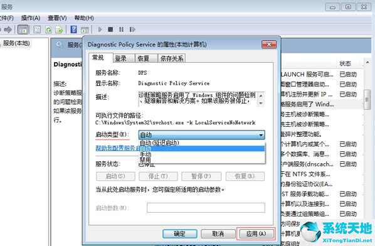
Task: Click the stop service square icon
Action: [x=110, y=29]
